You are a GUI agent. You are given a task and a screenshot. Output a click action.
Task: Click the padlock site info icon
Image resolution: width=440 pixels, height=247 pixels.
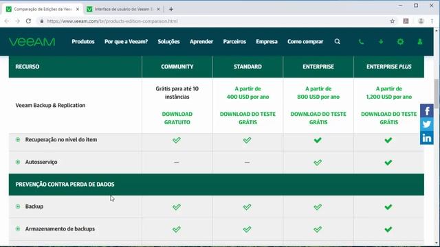point(42,21)
